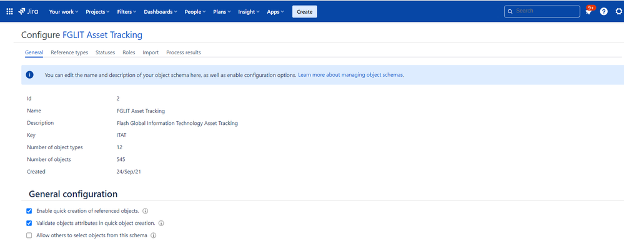
Task: Open the Import tab
Action: coord(151,52)
